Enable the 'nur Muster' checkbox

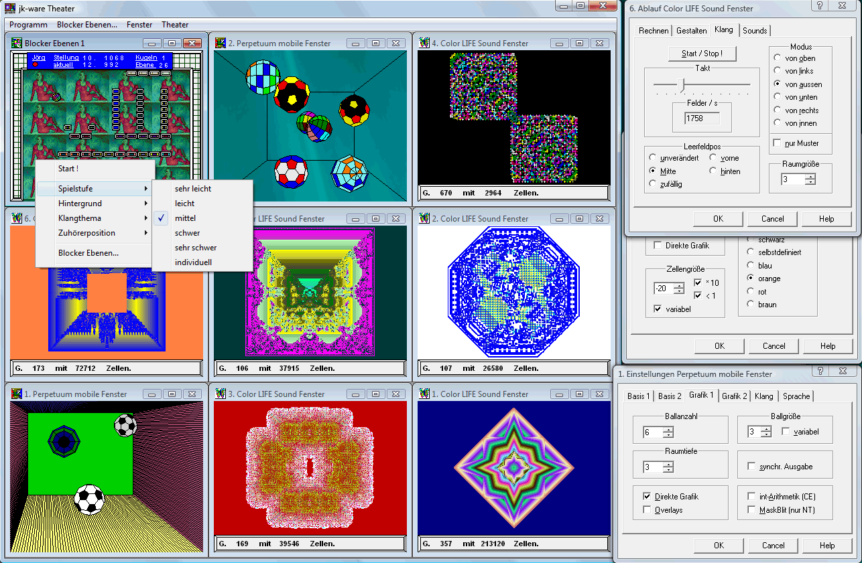[778, 143]
